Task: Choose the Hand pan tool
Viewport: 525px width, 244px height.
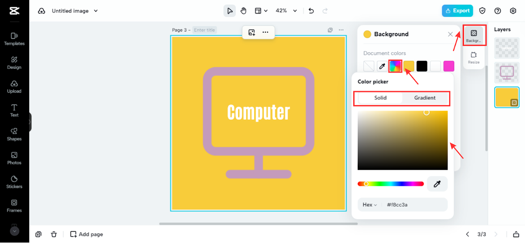Action: pos(243,11)
